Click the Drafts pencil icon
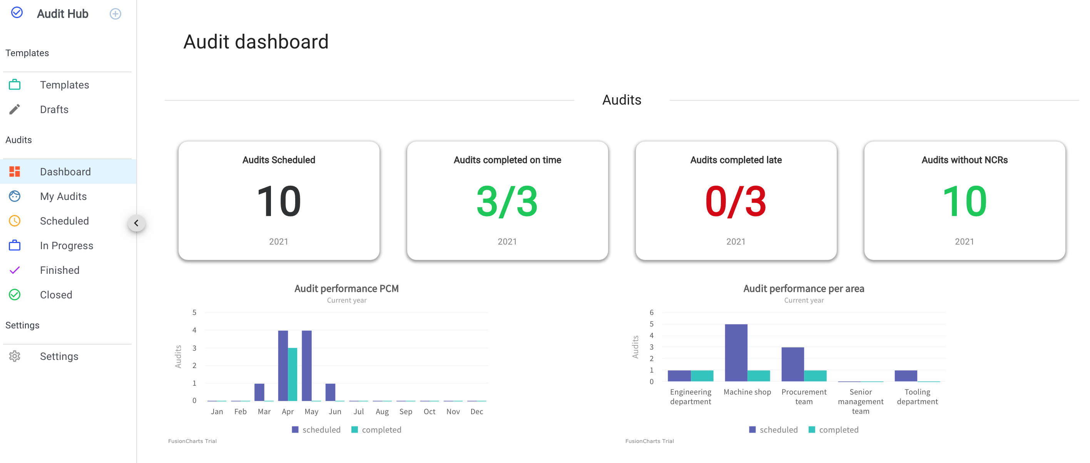Screen dimensions: 1090x463 14,109
